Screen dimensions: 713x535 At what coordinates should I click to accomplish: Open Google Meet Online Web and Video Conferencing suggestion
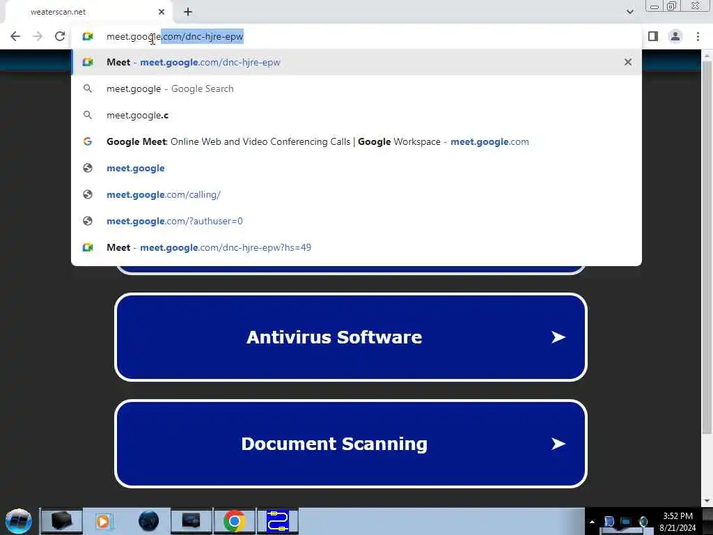coord(356,141)
